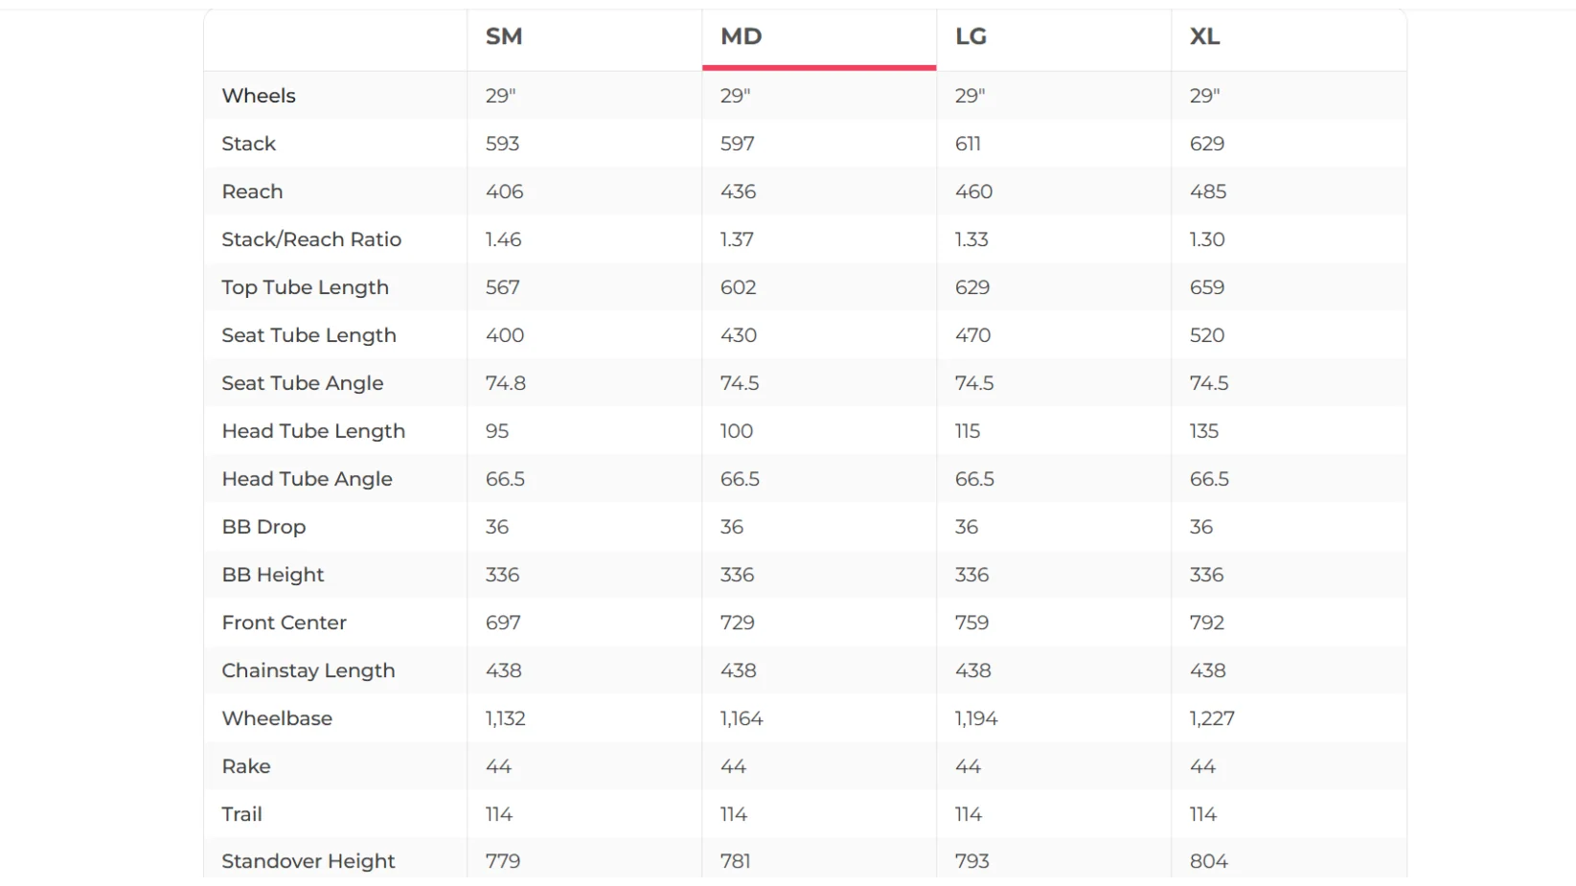Click the MD Reach value 436
This screenshot has width=1576, height=886.
[739, 192]
